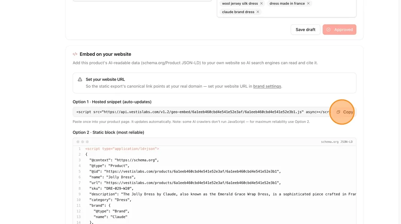Screen dimensions: 401x224
Task: Remove the 'wool jersey silk dress' tag
Action: click(261, 3)
